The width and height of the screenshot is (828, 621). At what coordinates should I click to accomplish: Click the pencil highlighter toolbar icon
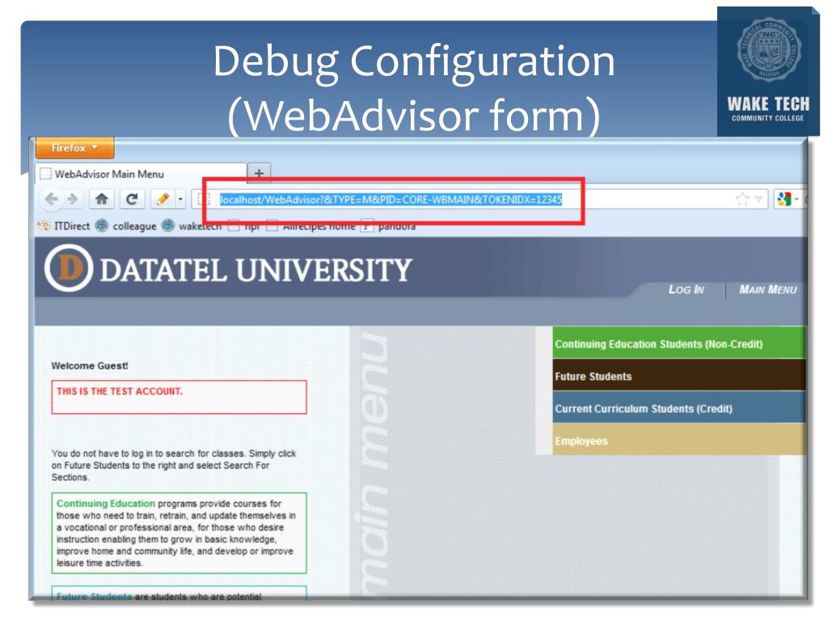click(x=163, y=199)
